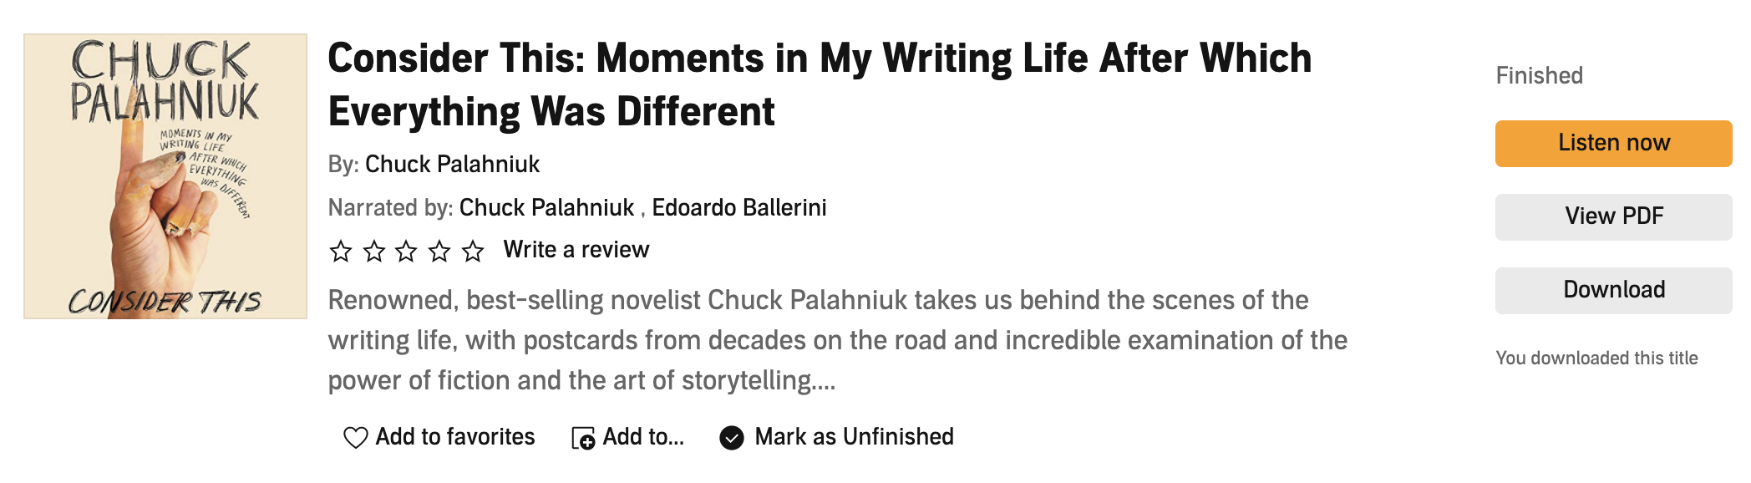This screenshot has width=1751, height=483.
Task: Rate the book five stars
Action: pyautogui.click(x=473, y=251)
